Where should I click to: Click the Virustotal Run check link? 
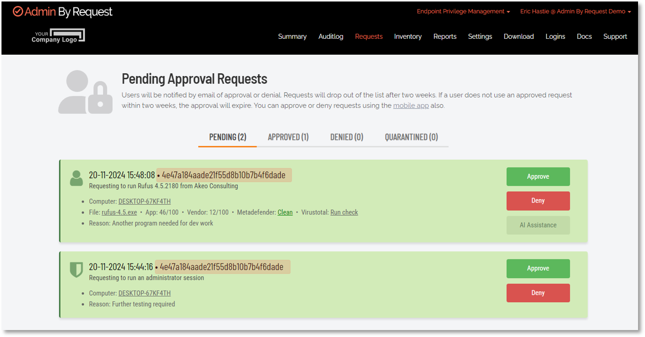344,213
